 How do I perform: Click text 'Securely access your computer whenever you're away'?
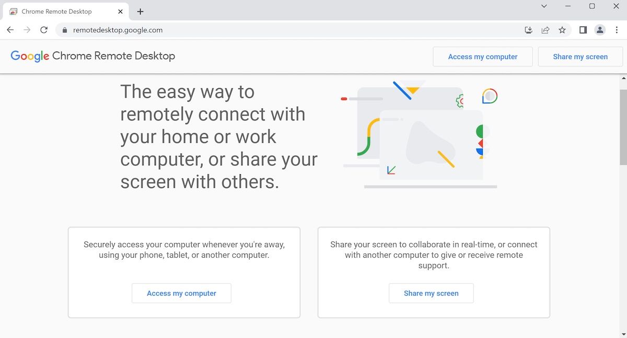(x=184, y=245)
